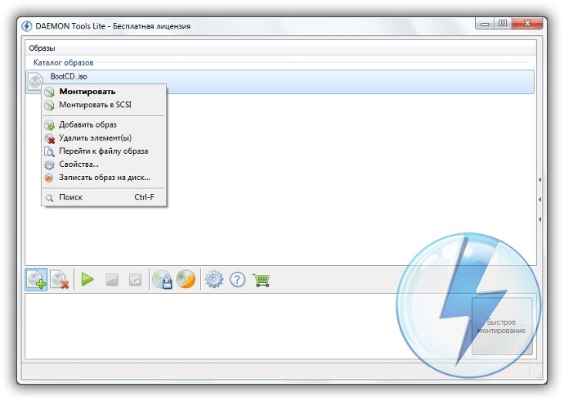
Task: Open Help with the question mark icon
Action: 237,279
